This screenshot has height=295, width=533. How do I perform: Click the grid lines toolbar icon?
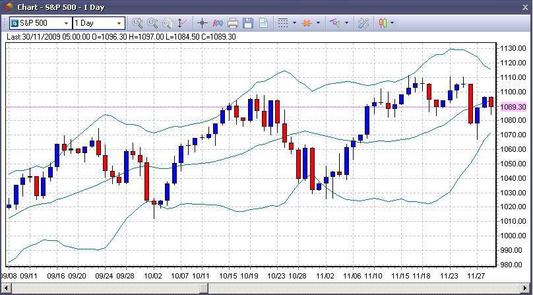coord(283,23)
